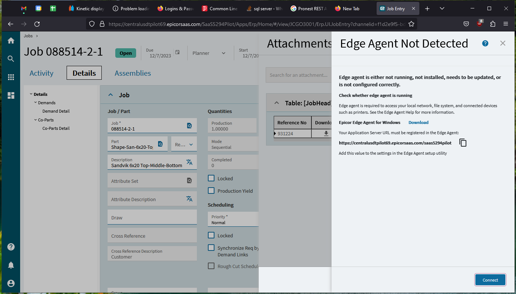Toggle the Locked checkbox under Quantities
Screen dimensions: 516x294
pyautogui.click(x=211, y=178)
